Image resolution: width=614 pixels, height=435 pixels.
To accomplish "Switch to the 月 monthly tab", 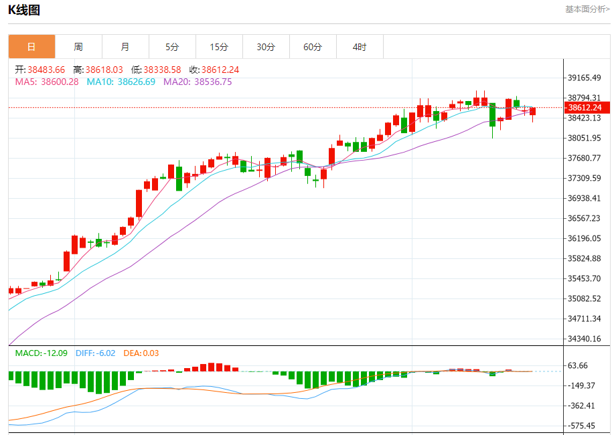I will pos(125,47).
